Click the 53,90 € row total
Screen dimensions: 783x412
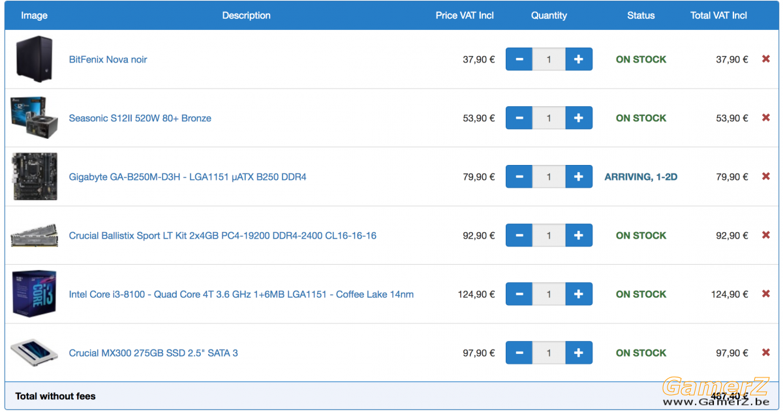click(x=732, y=118)
